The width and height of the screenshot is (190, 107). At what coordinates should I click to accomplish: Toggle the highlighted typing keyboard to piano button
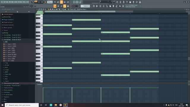(x=55, y=6)
